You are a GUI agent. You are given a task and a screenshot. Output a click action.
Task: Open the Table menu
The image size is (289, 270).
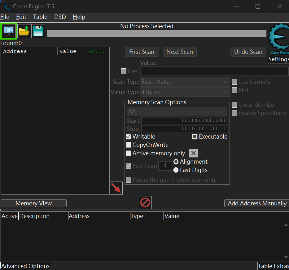(x=40, y=17)
